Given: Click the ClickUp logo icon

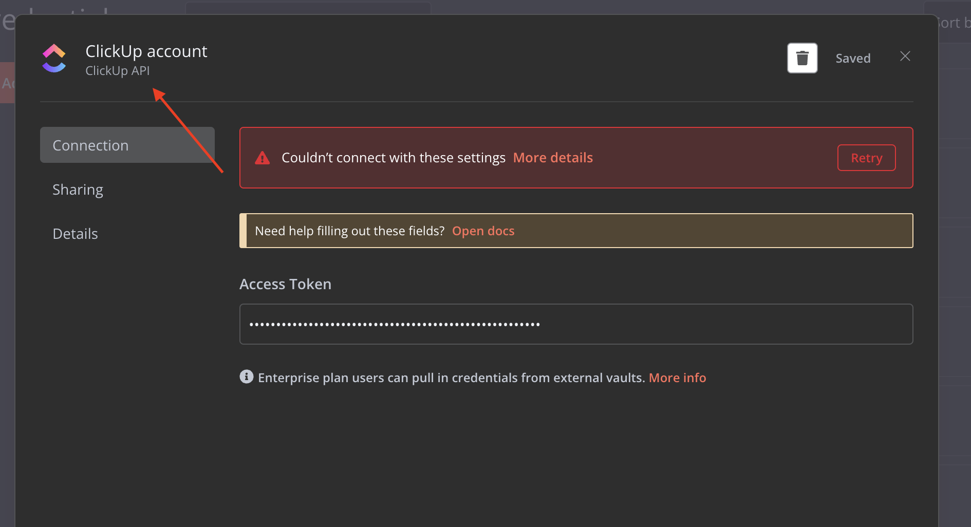Looking at the screenshot, I should (x=54, y=58).
